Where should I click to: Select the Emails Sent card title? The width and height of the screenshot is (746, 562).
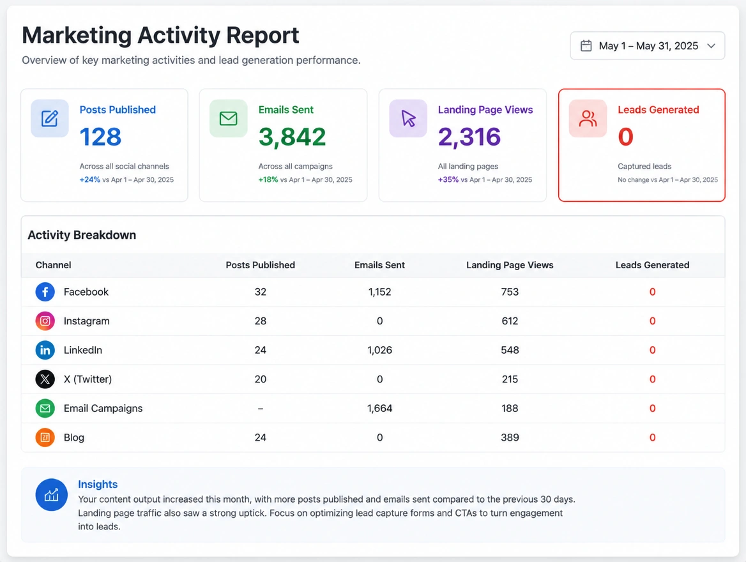(286, 109)
